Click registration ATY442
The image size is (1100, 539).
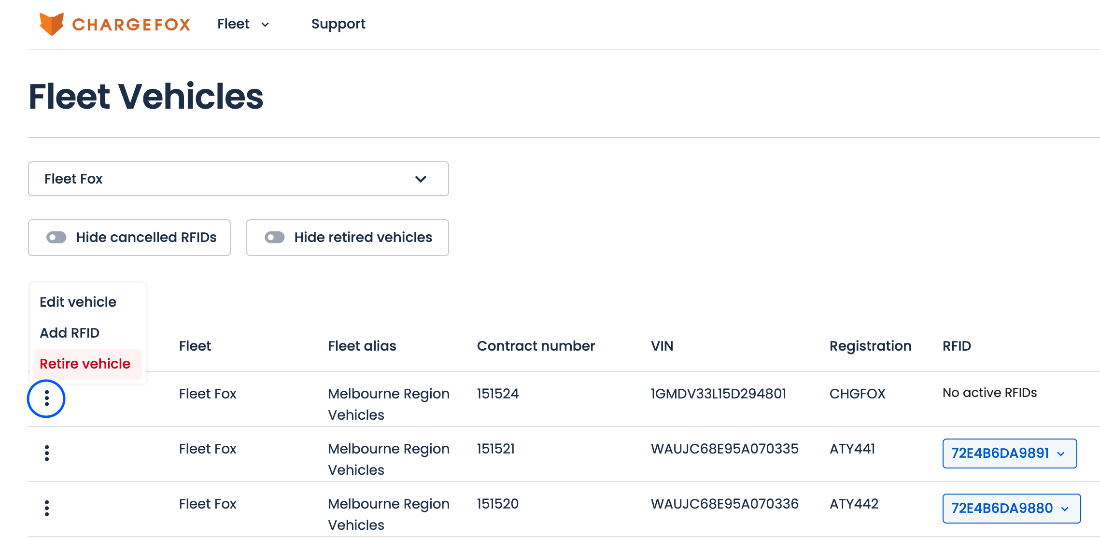pyautogui.click(x=854, y=504)
